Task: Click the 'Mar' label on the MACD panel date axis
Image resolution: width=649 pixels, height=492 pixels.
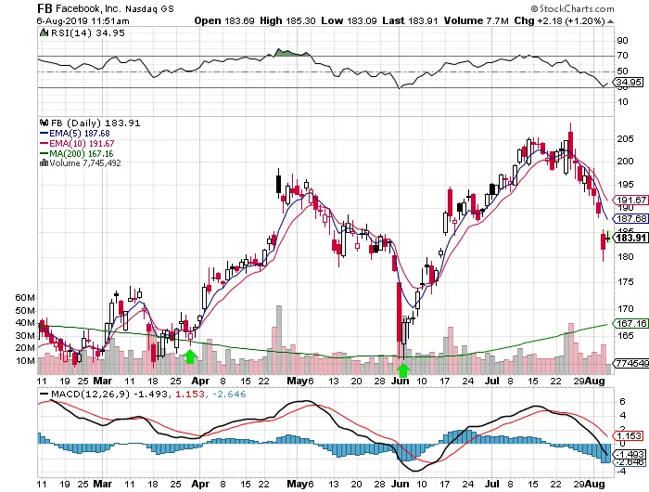Action: point(102,484)
